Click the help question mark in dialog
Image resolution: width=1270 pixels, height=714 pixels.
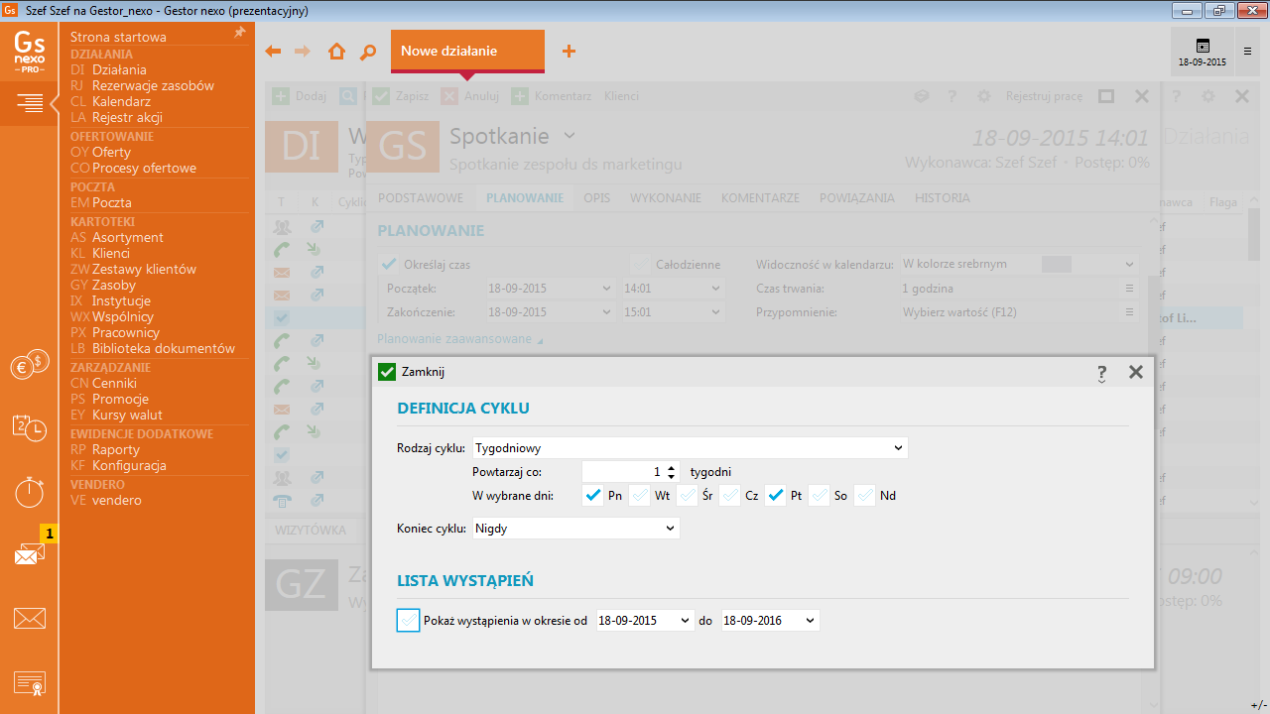pyautogui.click(x=1101, y=373)
